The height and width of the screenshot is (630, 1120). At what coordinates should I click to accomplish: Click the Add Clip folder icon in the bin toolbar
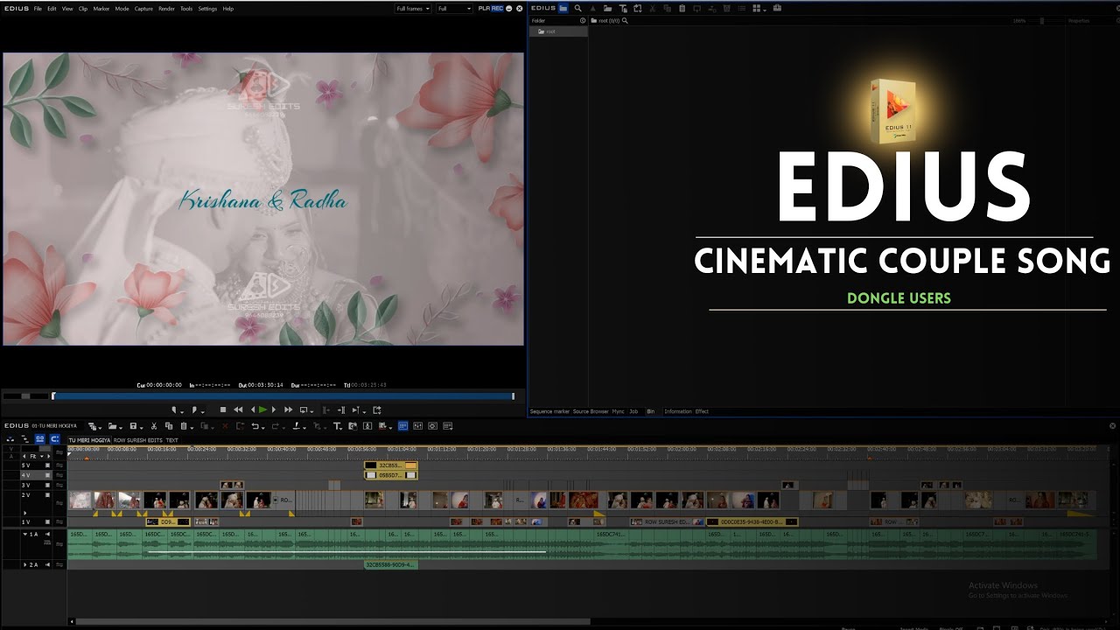[x=607, y=8]
